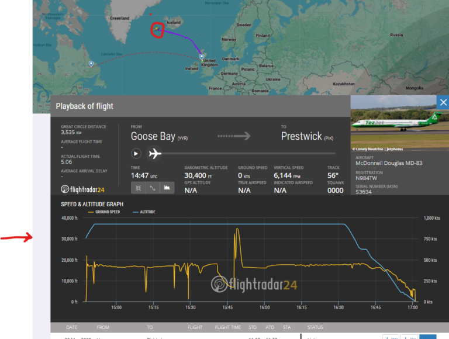
Task: Sort table by FROM column header
Action: coord(103,327)
